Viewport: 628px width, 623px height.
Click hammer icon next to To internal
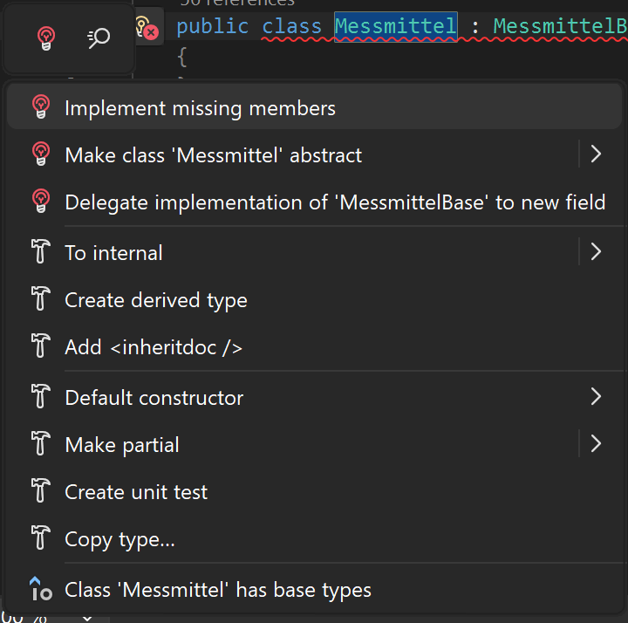40,251
